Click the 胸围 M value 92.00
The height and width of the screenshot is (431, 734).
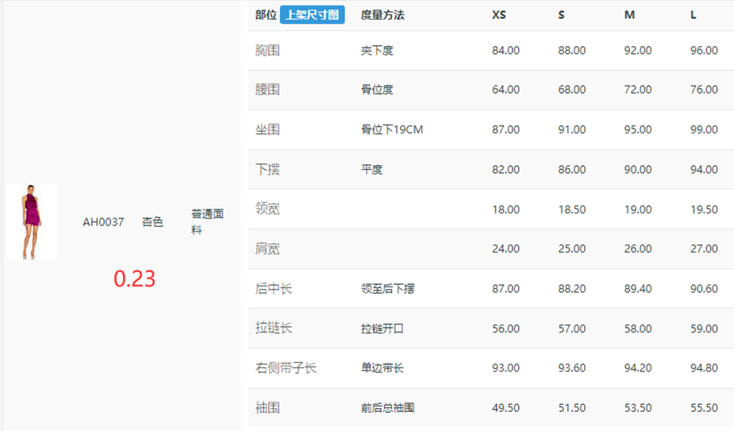coord(637,50)
